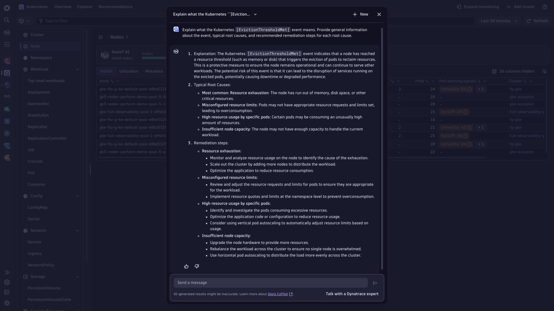This screenshot has width=554, height=311.
Task: Sort by the Cluster column header
Action: pyautogui.click(x=516, y=81)
